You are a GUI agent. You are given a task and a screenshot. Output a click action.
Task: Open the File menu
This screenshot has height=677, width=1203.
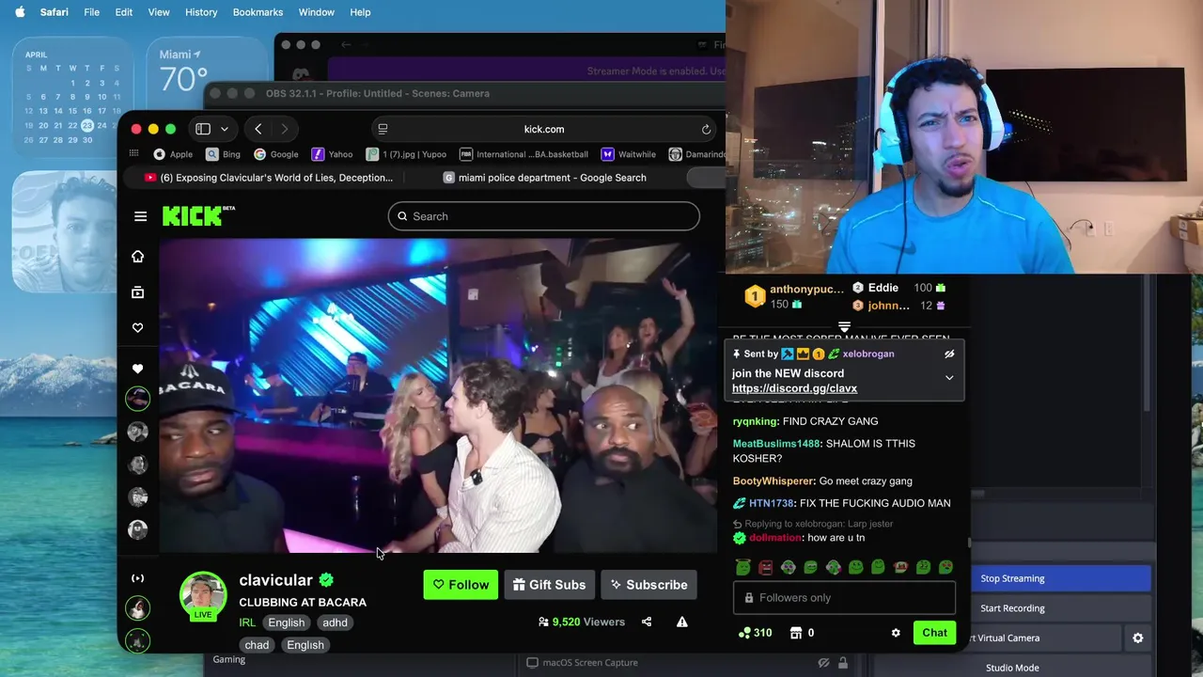(x=91, y=12)
